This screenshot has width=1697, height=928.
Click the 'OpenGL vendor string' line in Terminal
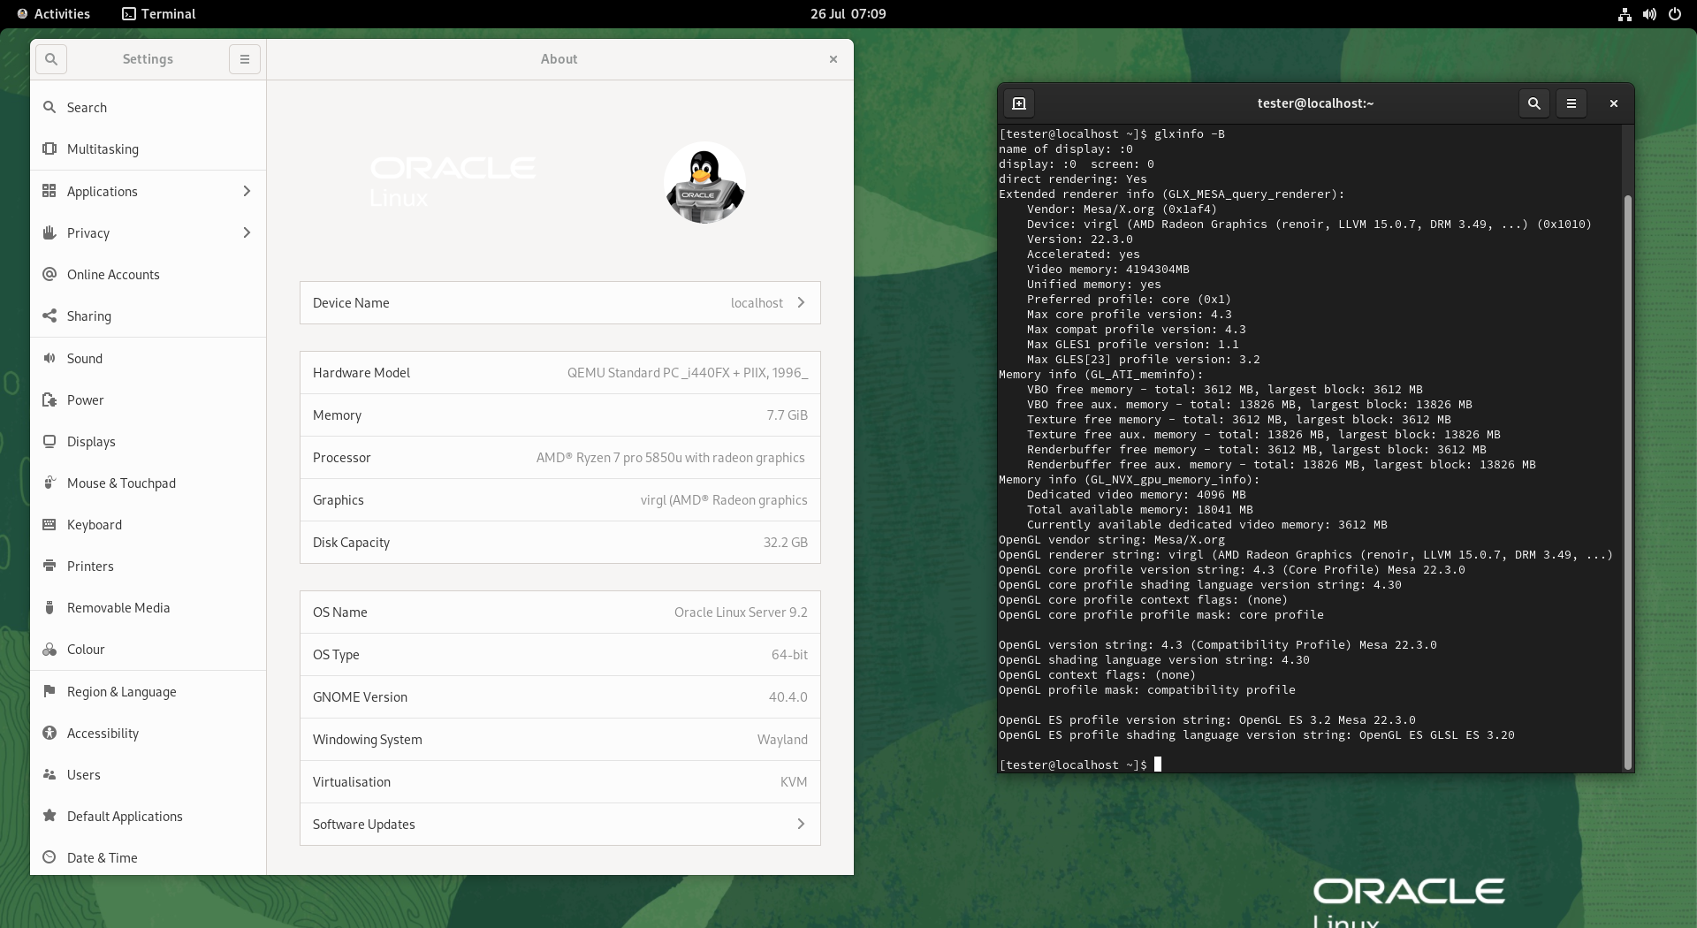click(1112, 540)
